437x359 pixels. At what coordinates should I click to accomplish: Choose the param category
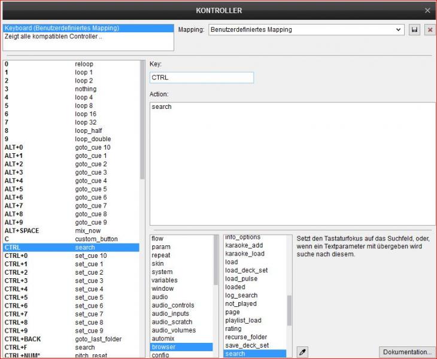(181, 247)
